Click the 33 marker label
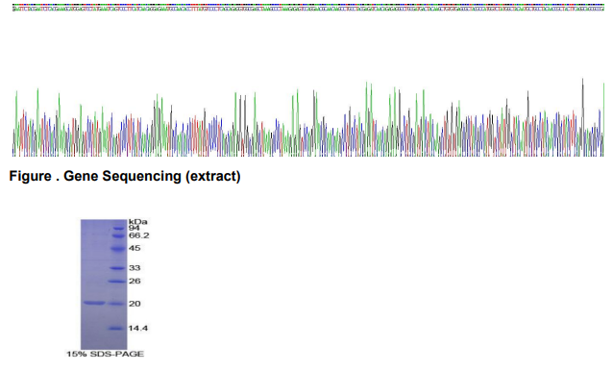 click(x=135, y=268)
